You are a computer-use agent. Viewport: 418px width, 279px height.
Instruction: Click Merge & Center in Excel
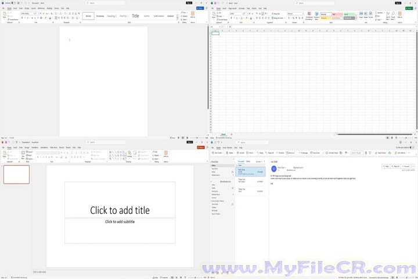click(278, 18)
